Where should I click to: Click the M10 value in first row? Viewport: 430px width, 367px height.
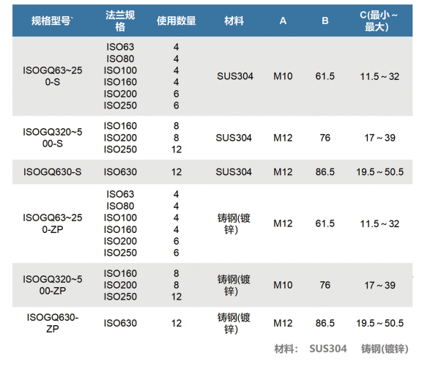point(283,76)
